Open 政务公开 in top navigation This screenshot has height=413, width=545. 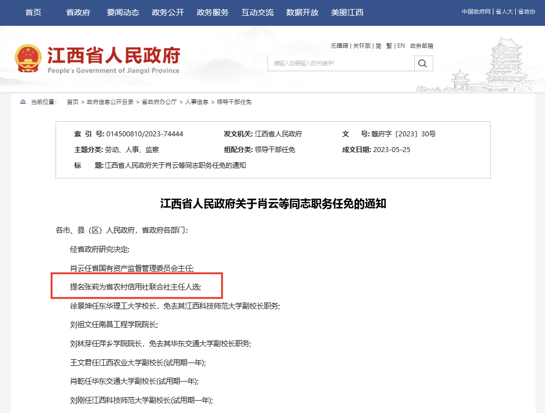[x=168, y=12]
